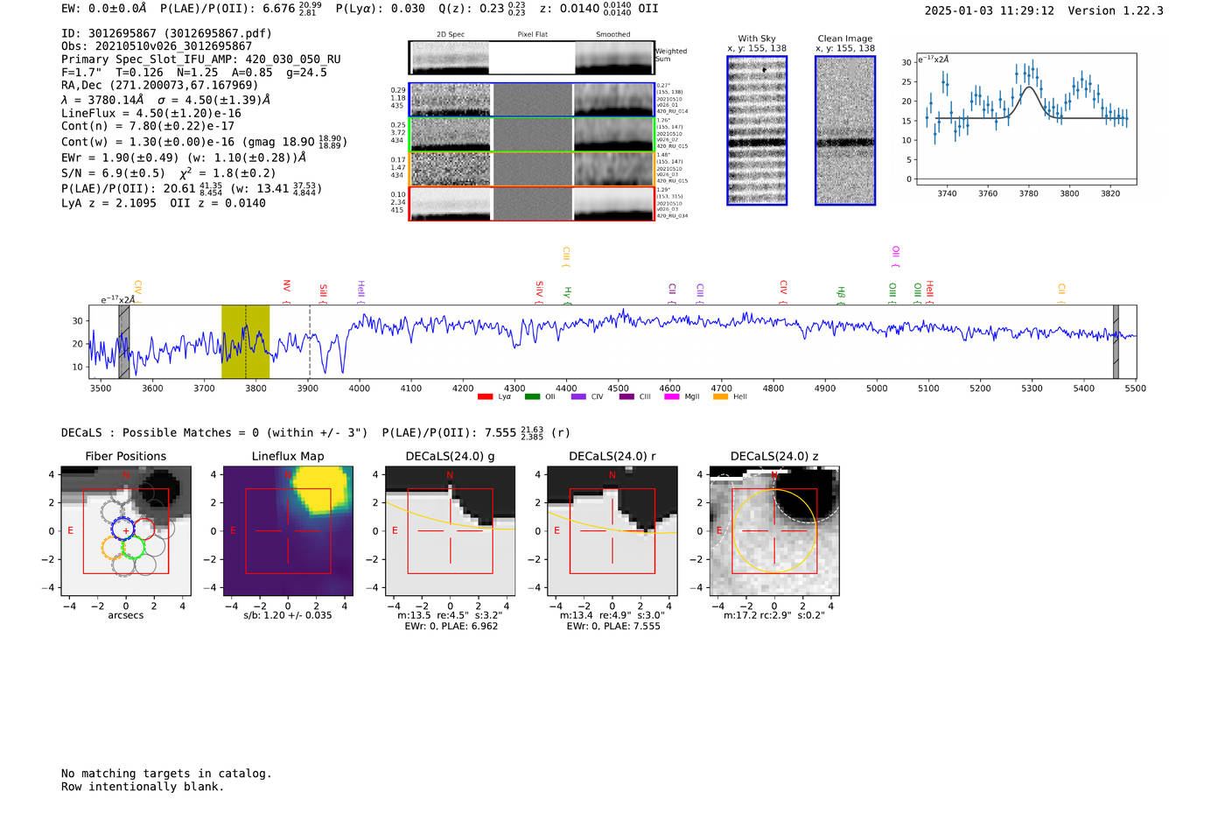Image resolution: width=1225 pixels, height=834 pixels.
Task: Click the red SiIV line marker
Action: (539, 292)
